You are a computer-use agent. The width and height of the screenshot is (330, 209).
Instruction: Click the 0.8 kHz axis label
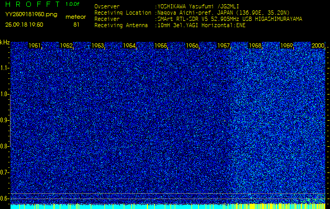pyautogui.click(x=4, y=146)
